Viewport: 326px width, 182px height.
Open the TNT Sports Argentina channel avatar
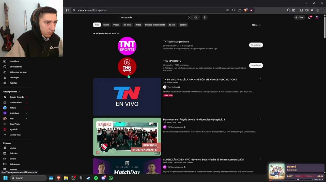click(127, 46)
